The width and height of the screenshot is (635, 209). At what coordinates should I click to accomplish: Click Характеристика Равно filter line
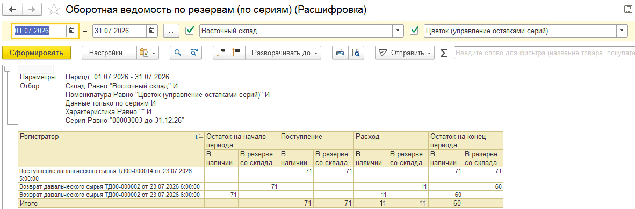(x=108, y=111)
